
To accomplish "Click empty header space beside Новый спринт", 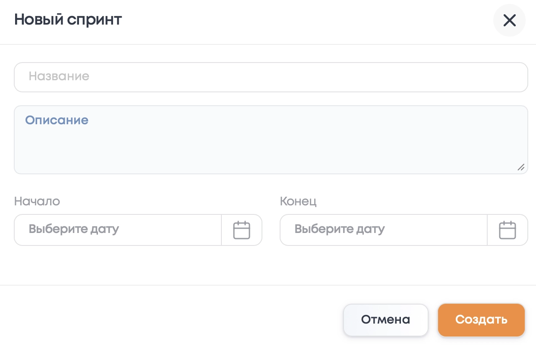I will pos(302,20).
